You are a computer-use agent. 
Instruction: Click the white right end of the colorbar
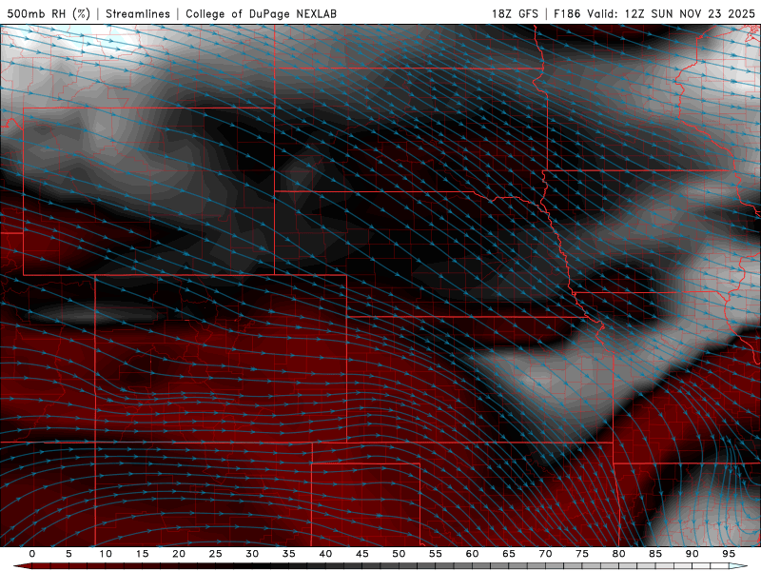click(x=739, y=566)
